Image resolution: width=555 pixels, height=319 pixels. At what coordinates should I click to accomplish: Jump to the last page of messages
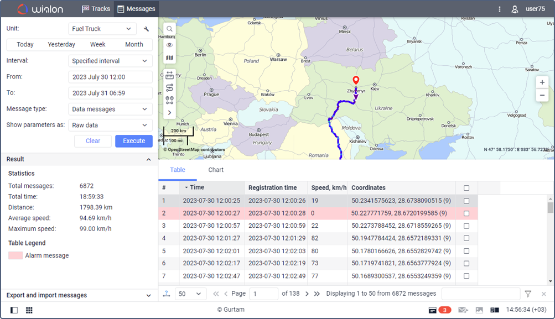tap(317, 294)
